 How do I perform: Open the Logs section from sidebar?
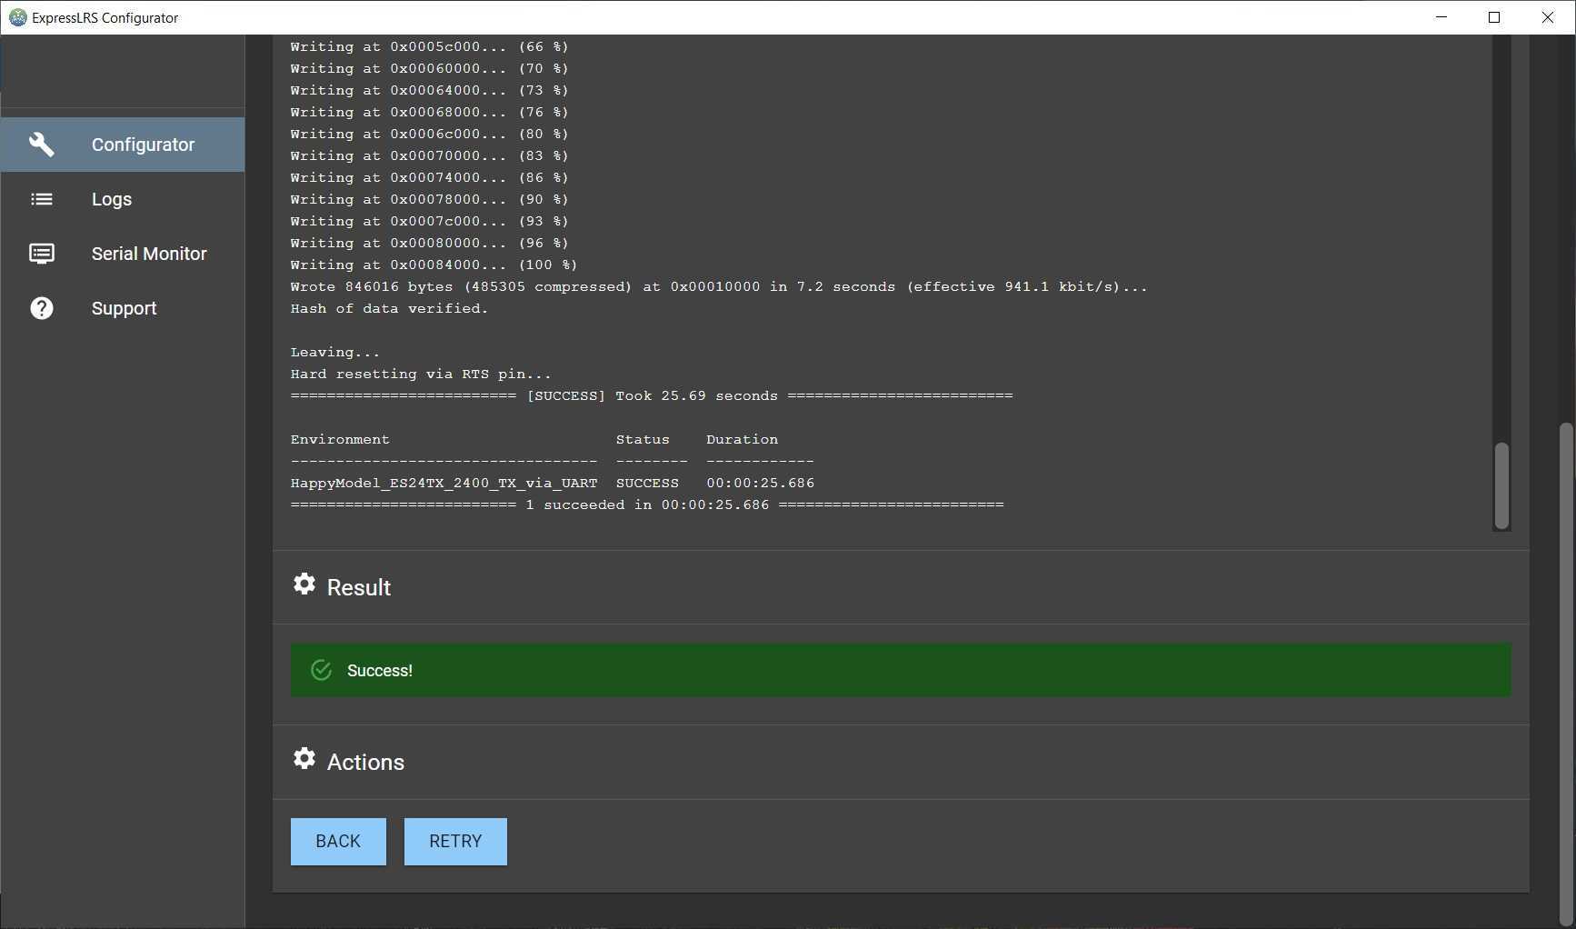tap(112, 199)
